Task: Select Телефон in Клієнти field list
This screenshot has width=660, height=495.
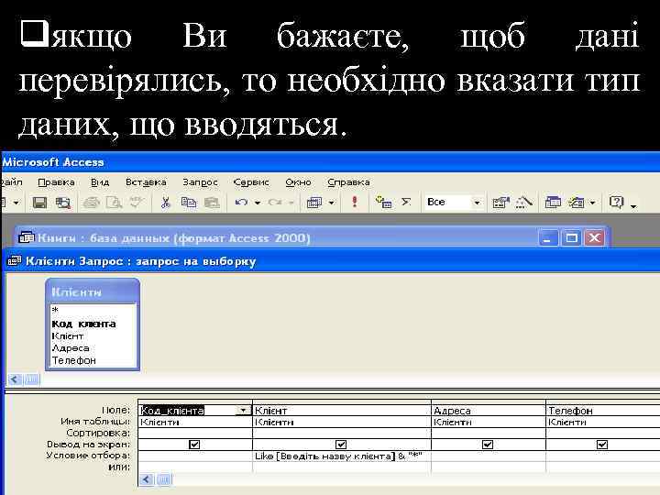Action: (73, 360)
